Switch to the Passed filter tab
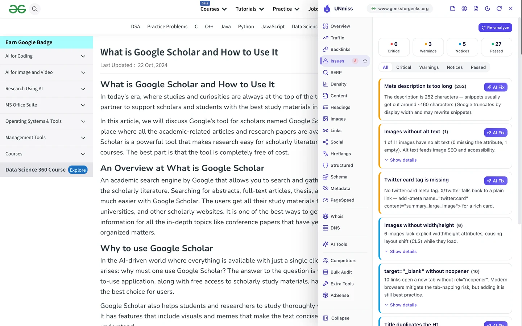Screen dimensions: 522x326 point(478,67)
